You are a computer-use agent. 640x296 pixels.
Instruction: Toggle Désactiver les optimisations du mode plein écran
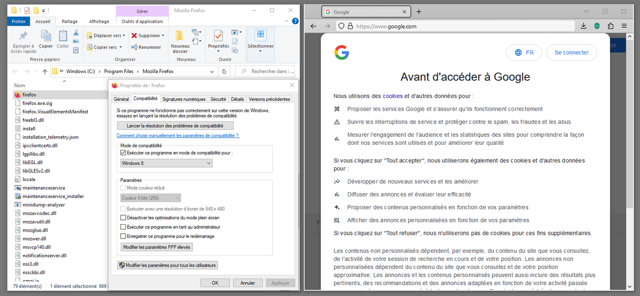coord(124,218)
